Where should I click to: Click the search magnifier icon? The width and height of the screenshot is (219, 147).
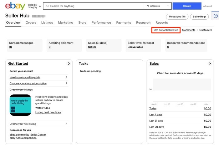tap(47, 6)
